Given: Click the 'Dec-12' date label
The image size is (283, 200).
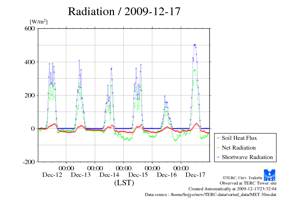Looking at the screenshot, I should (x=52, y=175).
